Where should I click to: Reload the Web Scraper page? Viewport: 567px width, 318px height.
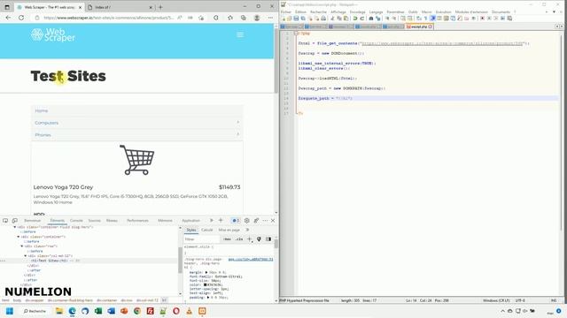(21, 18)
